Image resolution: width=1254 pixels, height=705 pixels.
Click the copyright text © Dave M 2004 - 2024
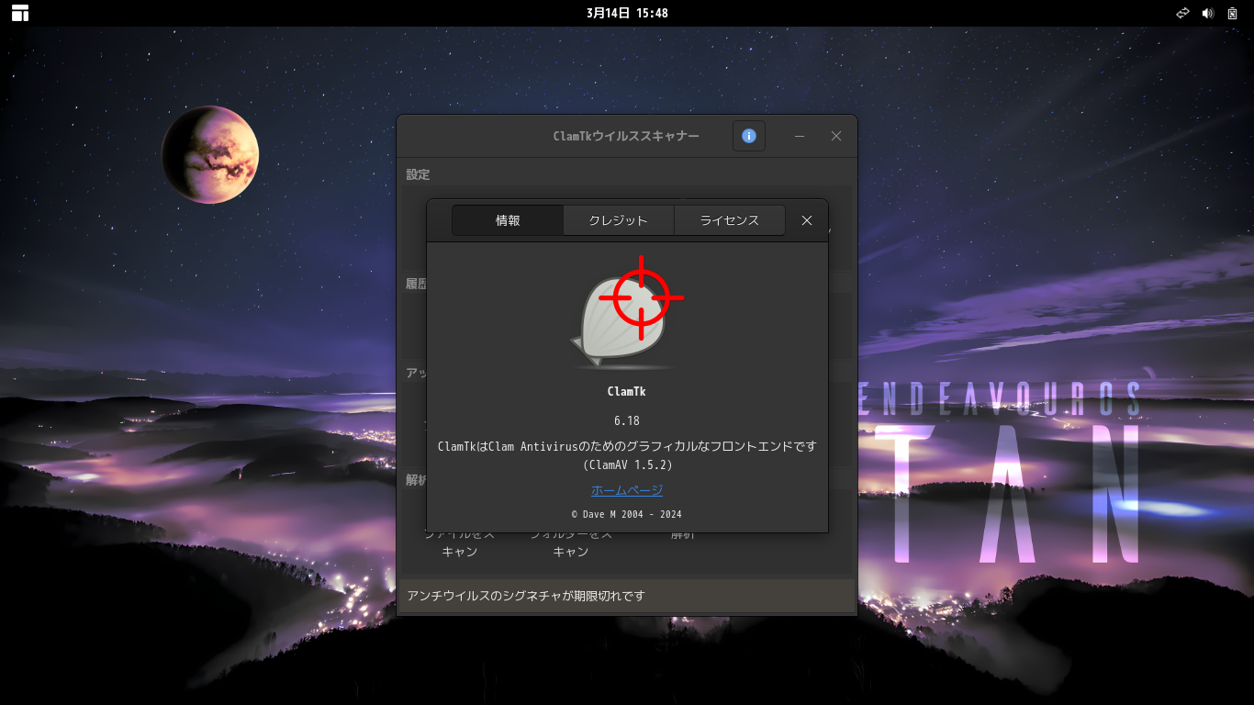(627, 514)
